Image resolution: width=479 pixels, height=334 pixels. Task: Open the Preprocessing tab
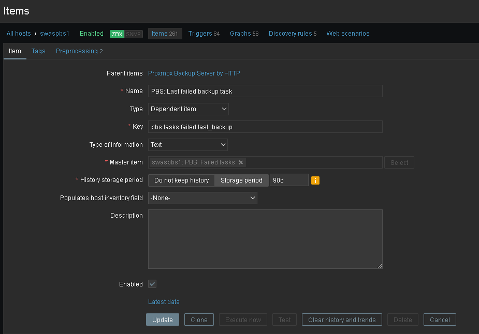coord(79,51)
